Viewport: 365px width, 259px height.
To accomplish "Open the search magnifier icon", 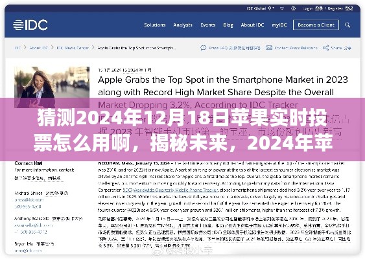I will [347, 25].
